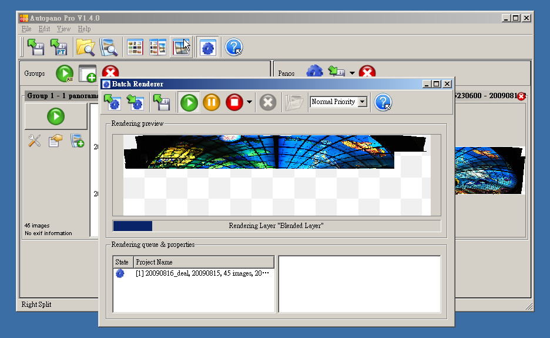Open the File menu in Autopano Pro
This screenshot has width=550, height=338.
(26, 29)
